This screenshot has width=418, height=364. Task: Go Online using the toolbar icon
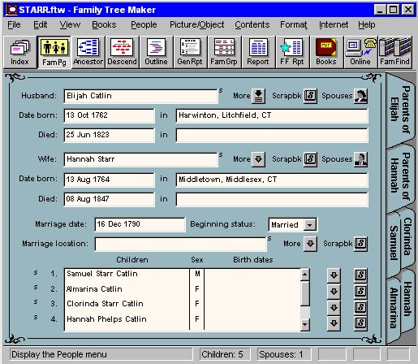[360, 52]
